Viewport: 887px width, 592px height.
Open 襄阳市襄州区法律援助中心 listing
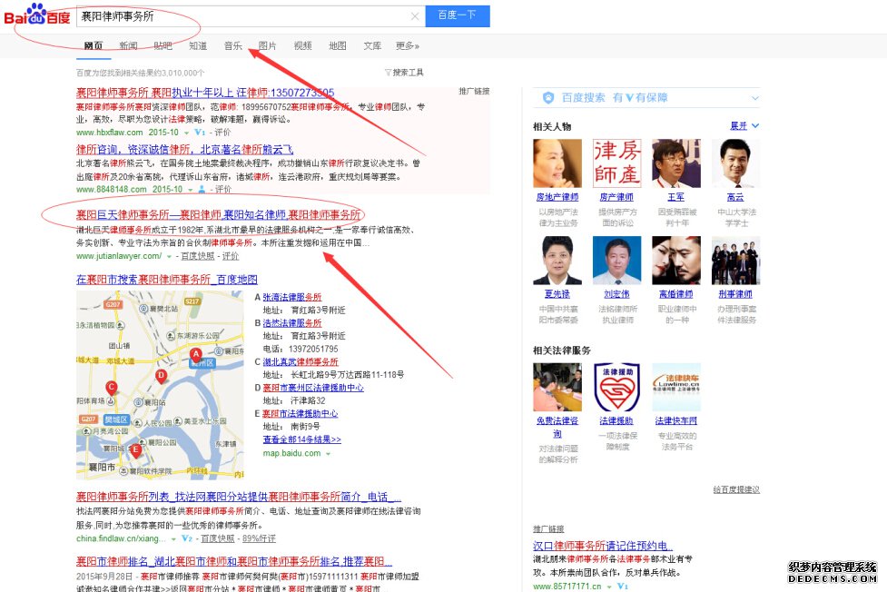tap(313, 388)
